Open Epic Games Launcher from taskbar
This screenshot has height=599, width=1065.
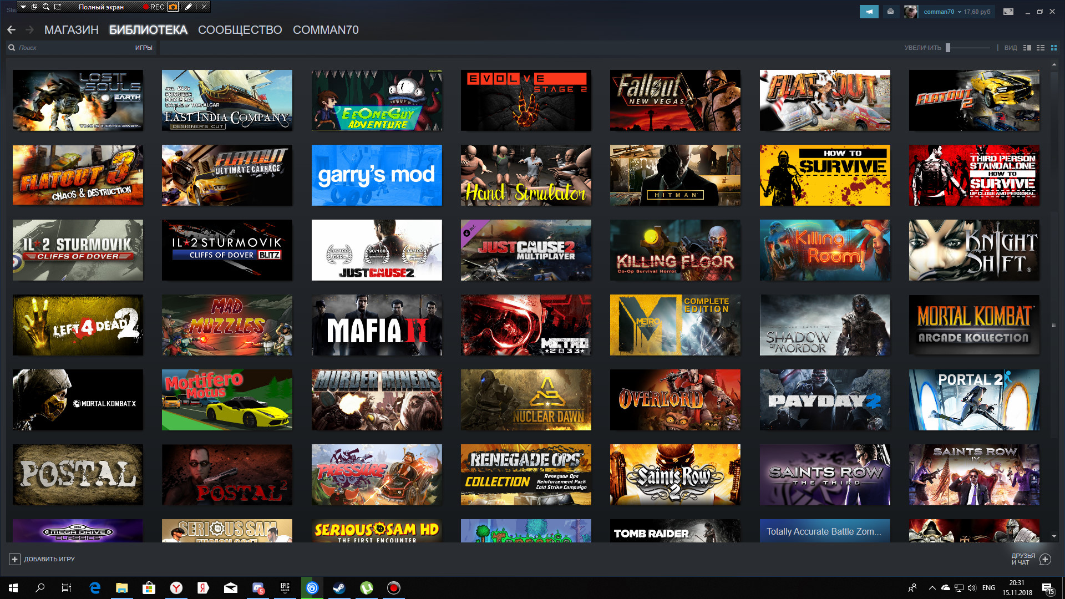tap(285, 588)
